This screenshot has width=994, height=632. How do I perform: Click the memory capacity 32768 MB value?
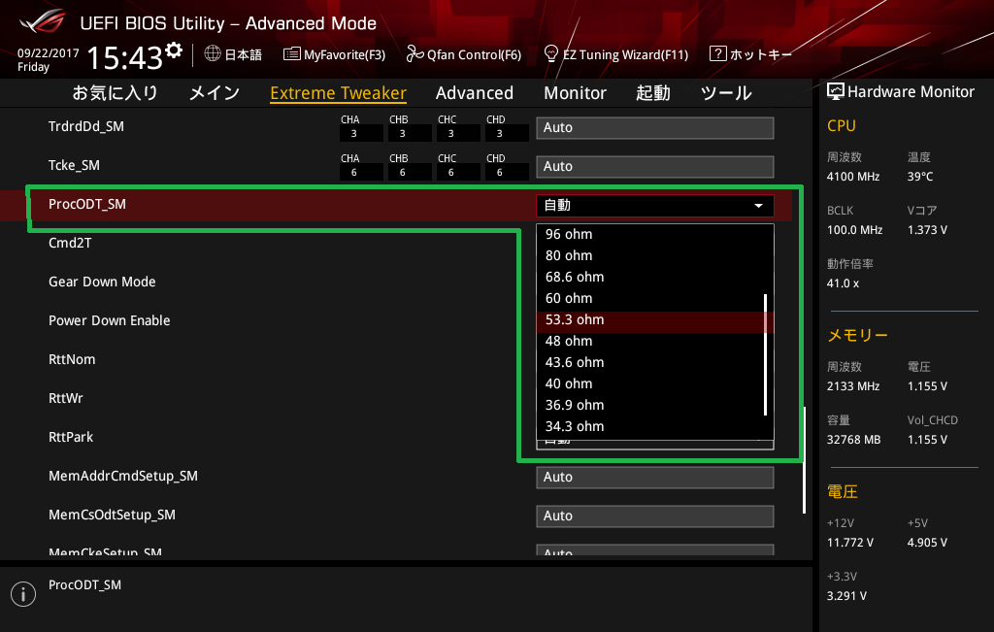(x=853, y=440)
